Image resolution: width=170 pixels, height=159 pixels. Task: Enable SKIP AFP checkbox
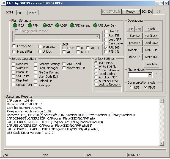point(64,52)
